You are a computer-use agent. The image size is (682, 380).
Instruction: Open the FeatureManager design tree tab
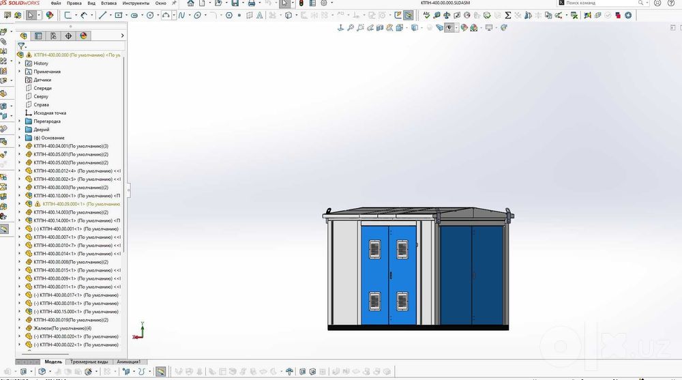point(23,35)
